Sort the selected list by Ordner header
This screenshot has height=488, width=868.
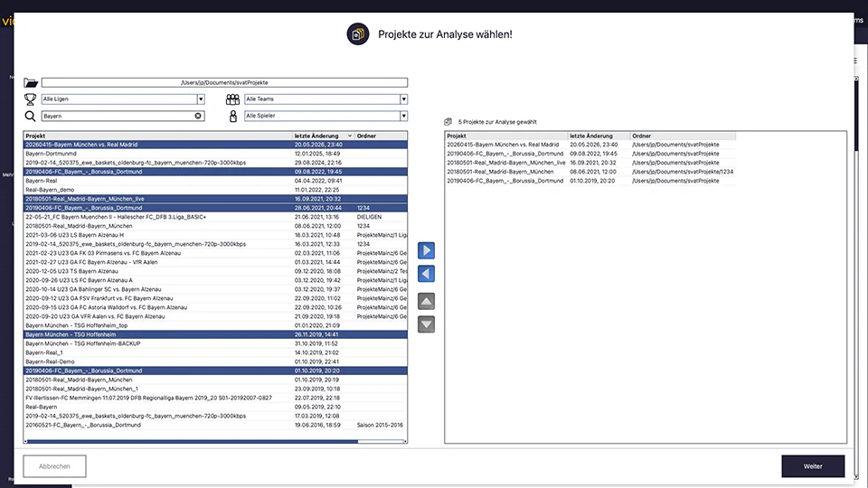point(684,136)
